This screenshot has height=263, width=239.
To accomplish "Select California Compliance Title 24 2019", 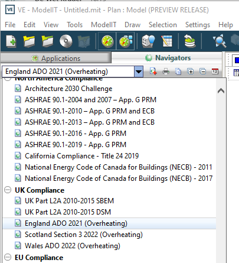I will click(x=81, y=156).
